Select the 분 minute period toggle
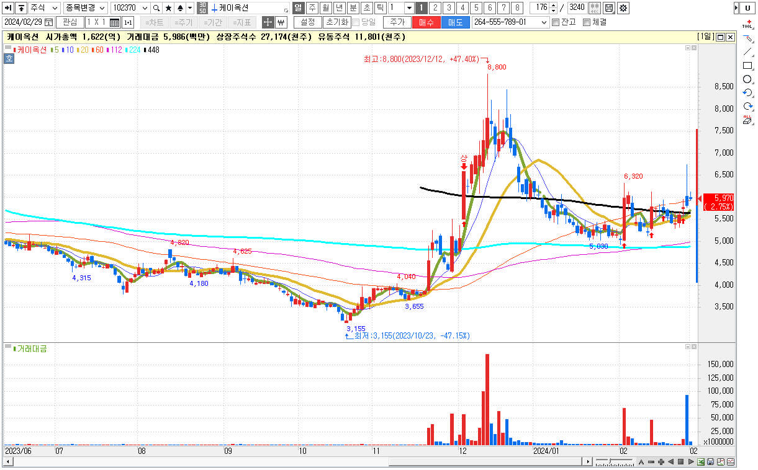758x470 pixels. tap(353, 8)
